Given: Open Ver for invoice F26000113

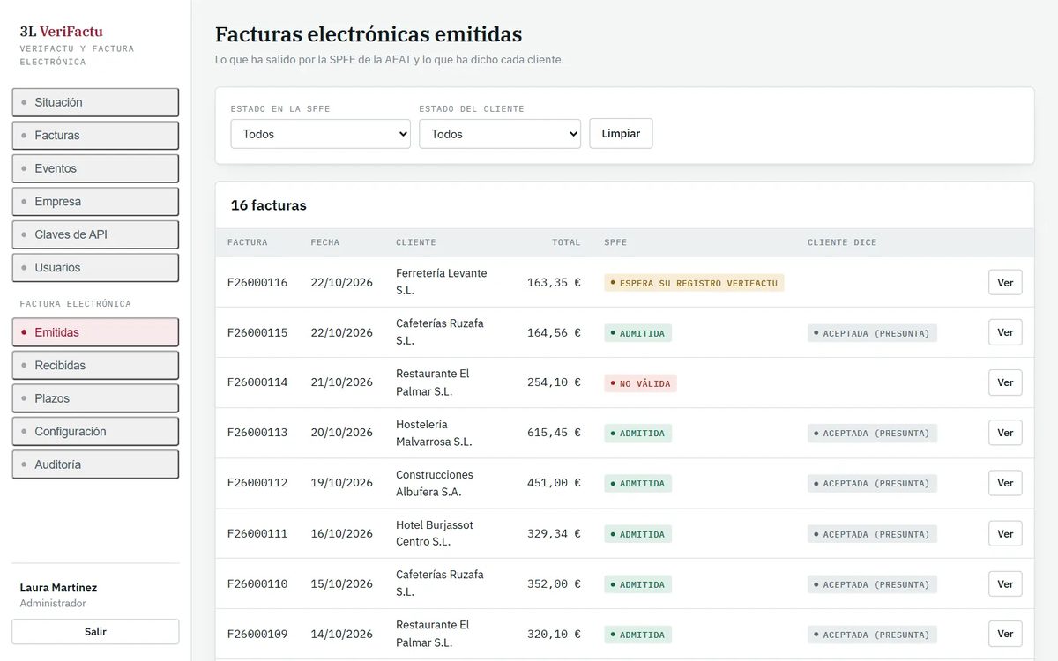Looking at the screenshot, I should 1005,433.
